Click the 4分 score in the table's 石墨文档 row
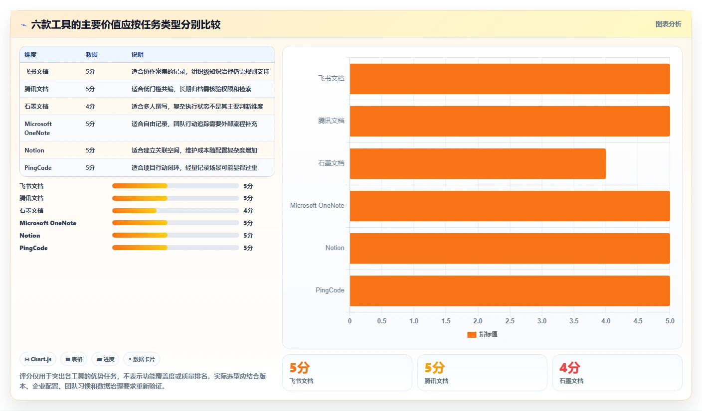Screen dimensions: 702x411 pyautogui.click(x=90, y=107)
